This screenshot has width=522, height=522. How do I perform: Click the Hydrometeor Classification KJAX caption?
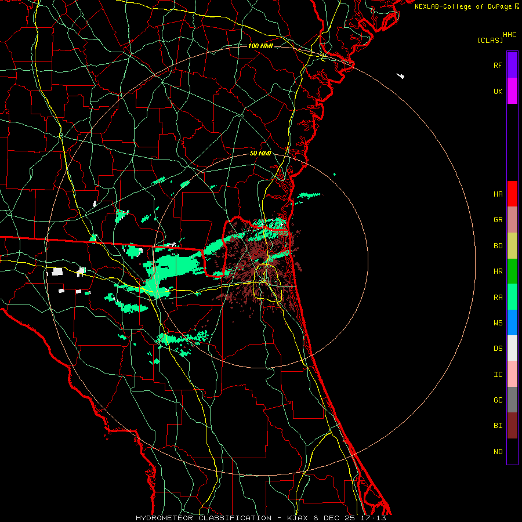pos(260,518)
